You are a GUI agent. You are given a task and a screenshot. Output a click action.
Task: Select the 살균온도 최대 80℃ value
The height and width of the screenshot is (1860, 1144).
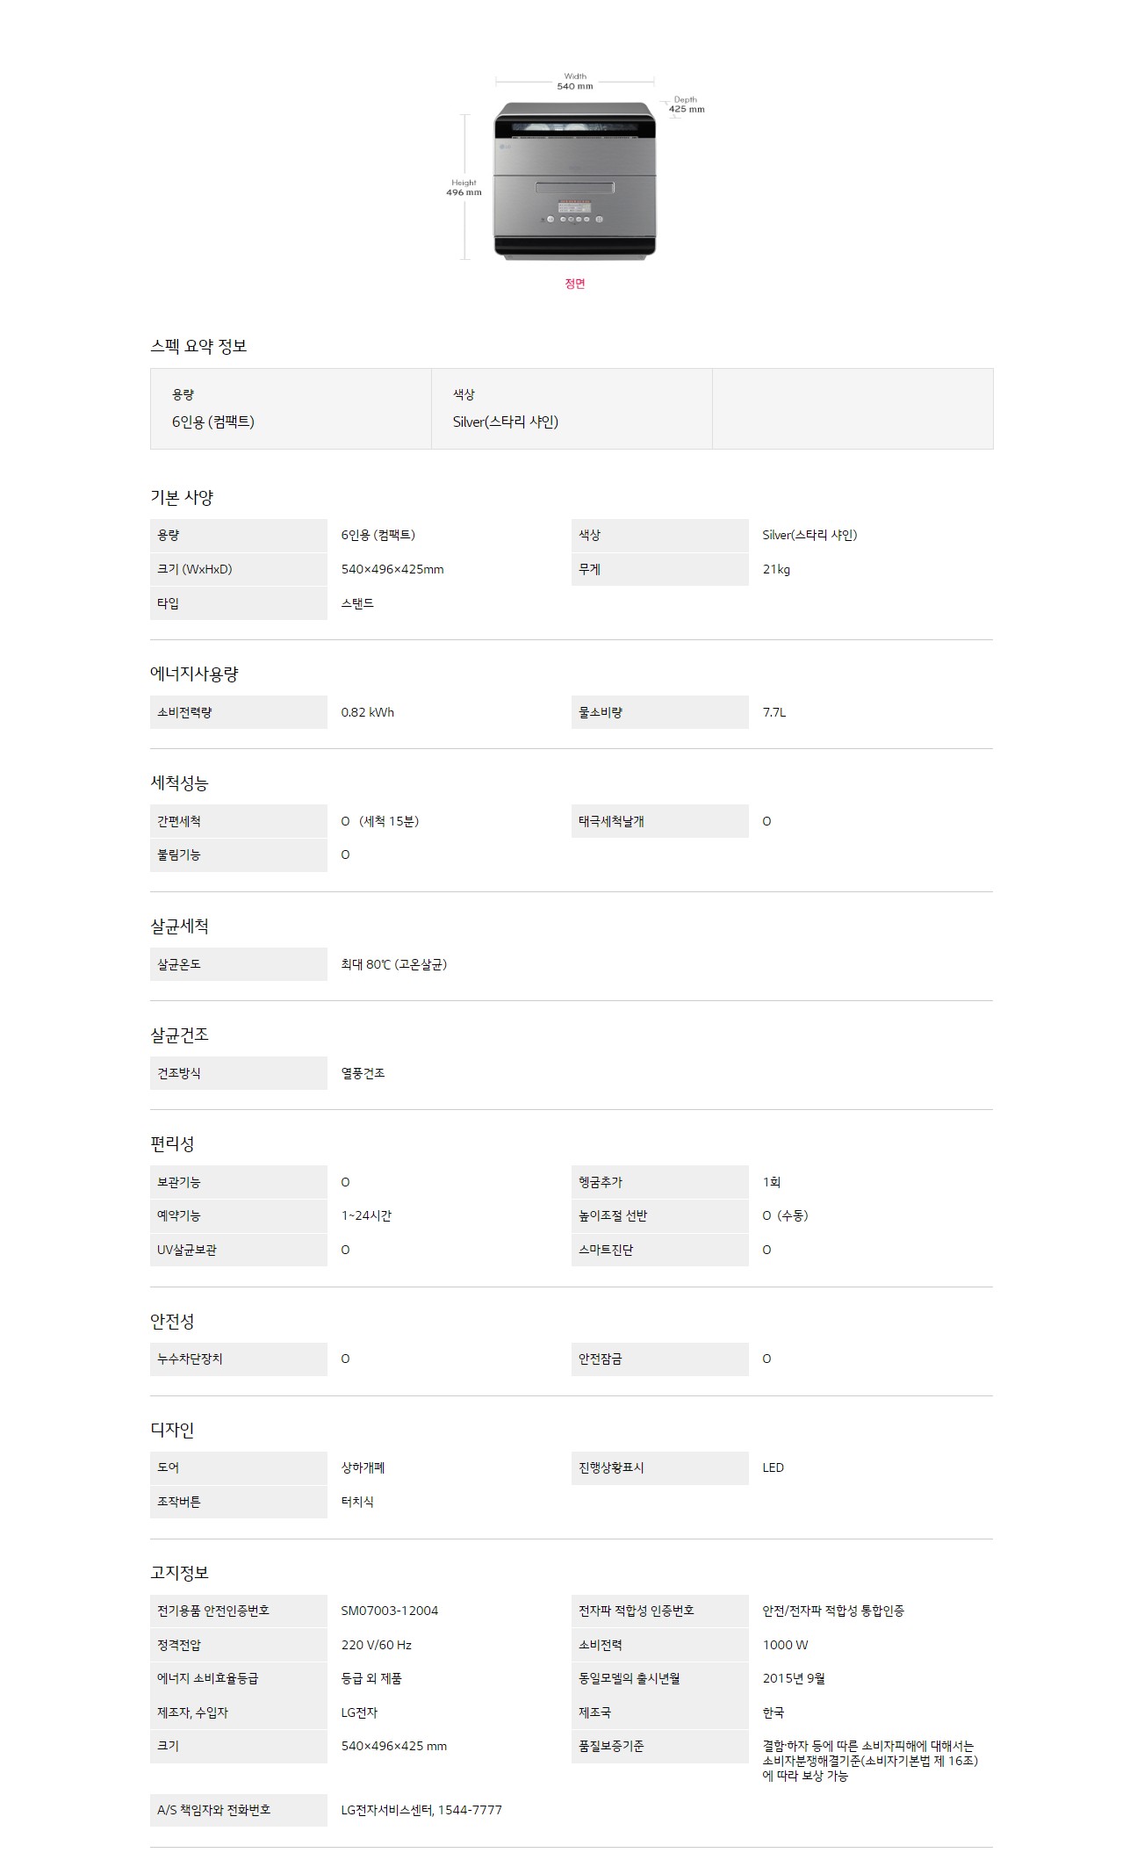pos(394,964)
